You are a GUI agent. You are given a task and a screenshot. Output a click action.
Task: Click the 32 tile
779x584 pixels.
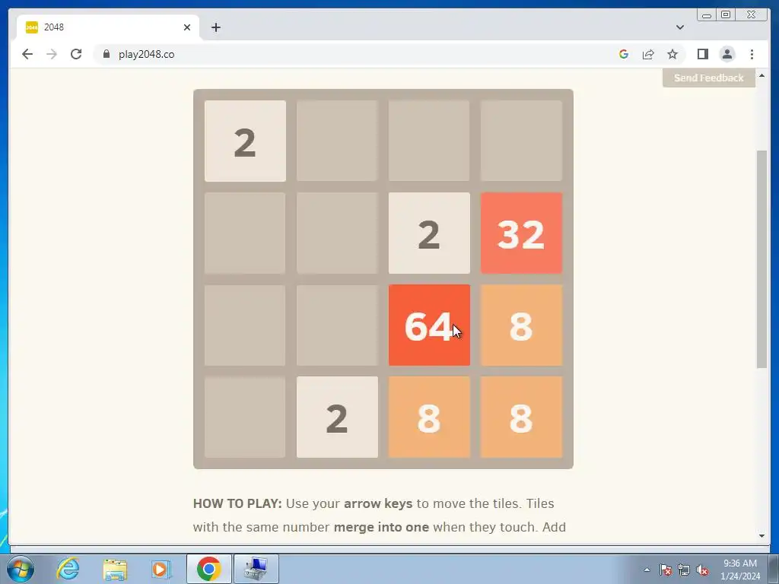tap(521, 233)
